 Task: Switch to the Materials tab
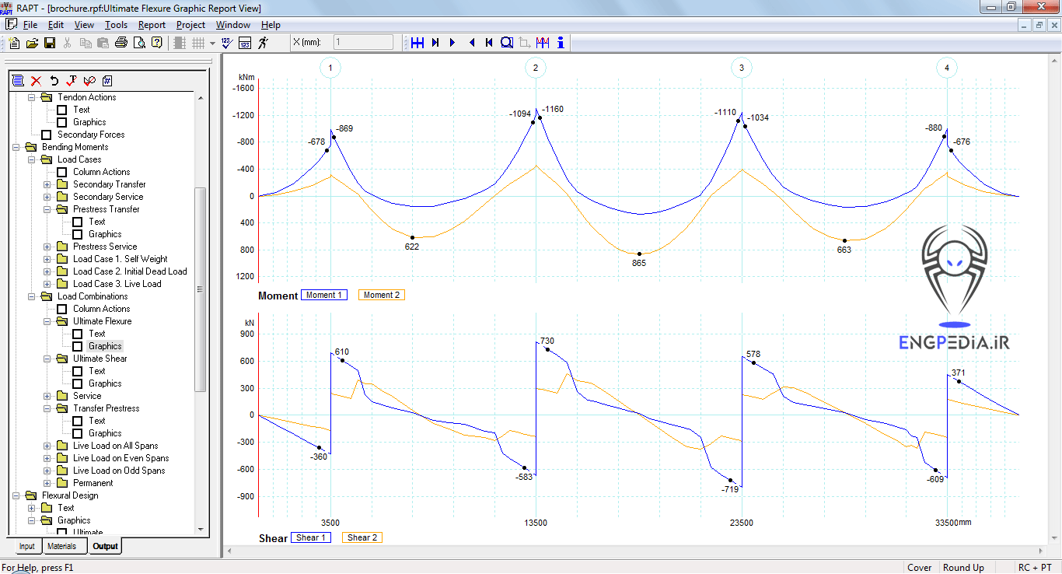pyautogui.click(x=62, y=546)
